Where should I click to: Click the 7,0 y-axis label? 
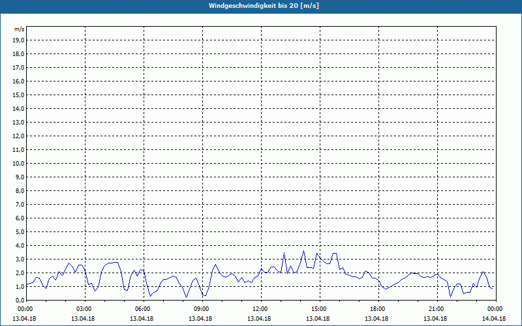[20, 204]
